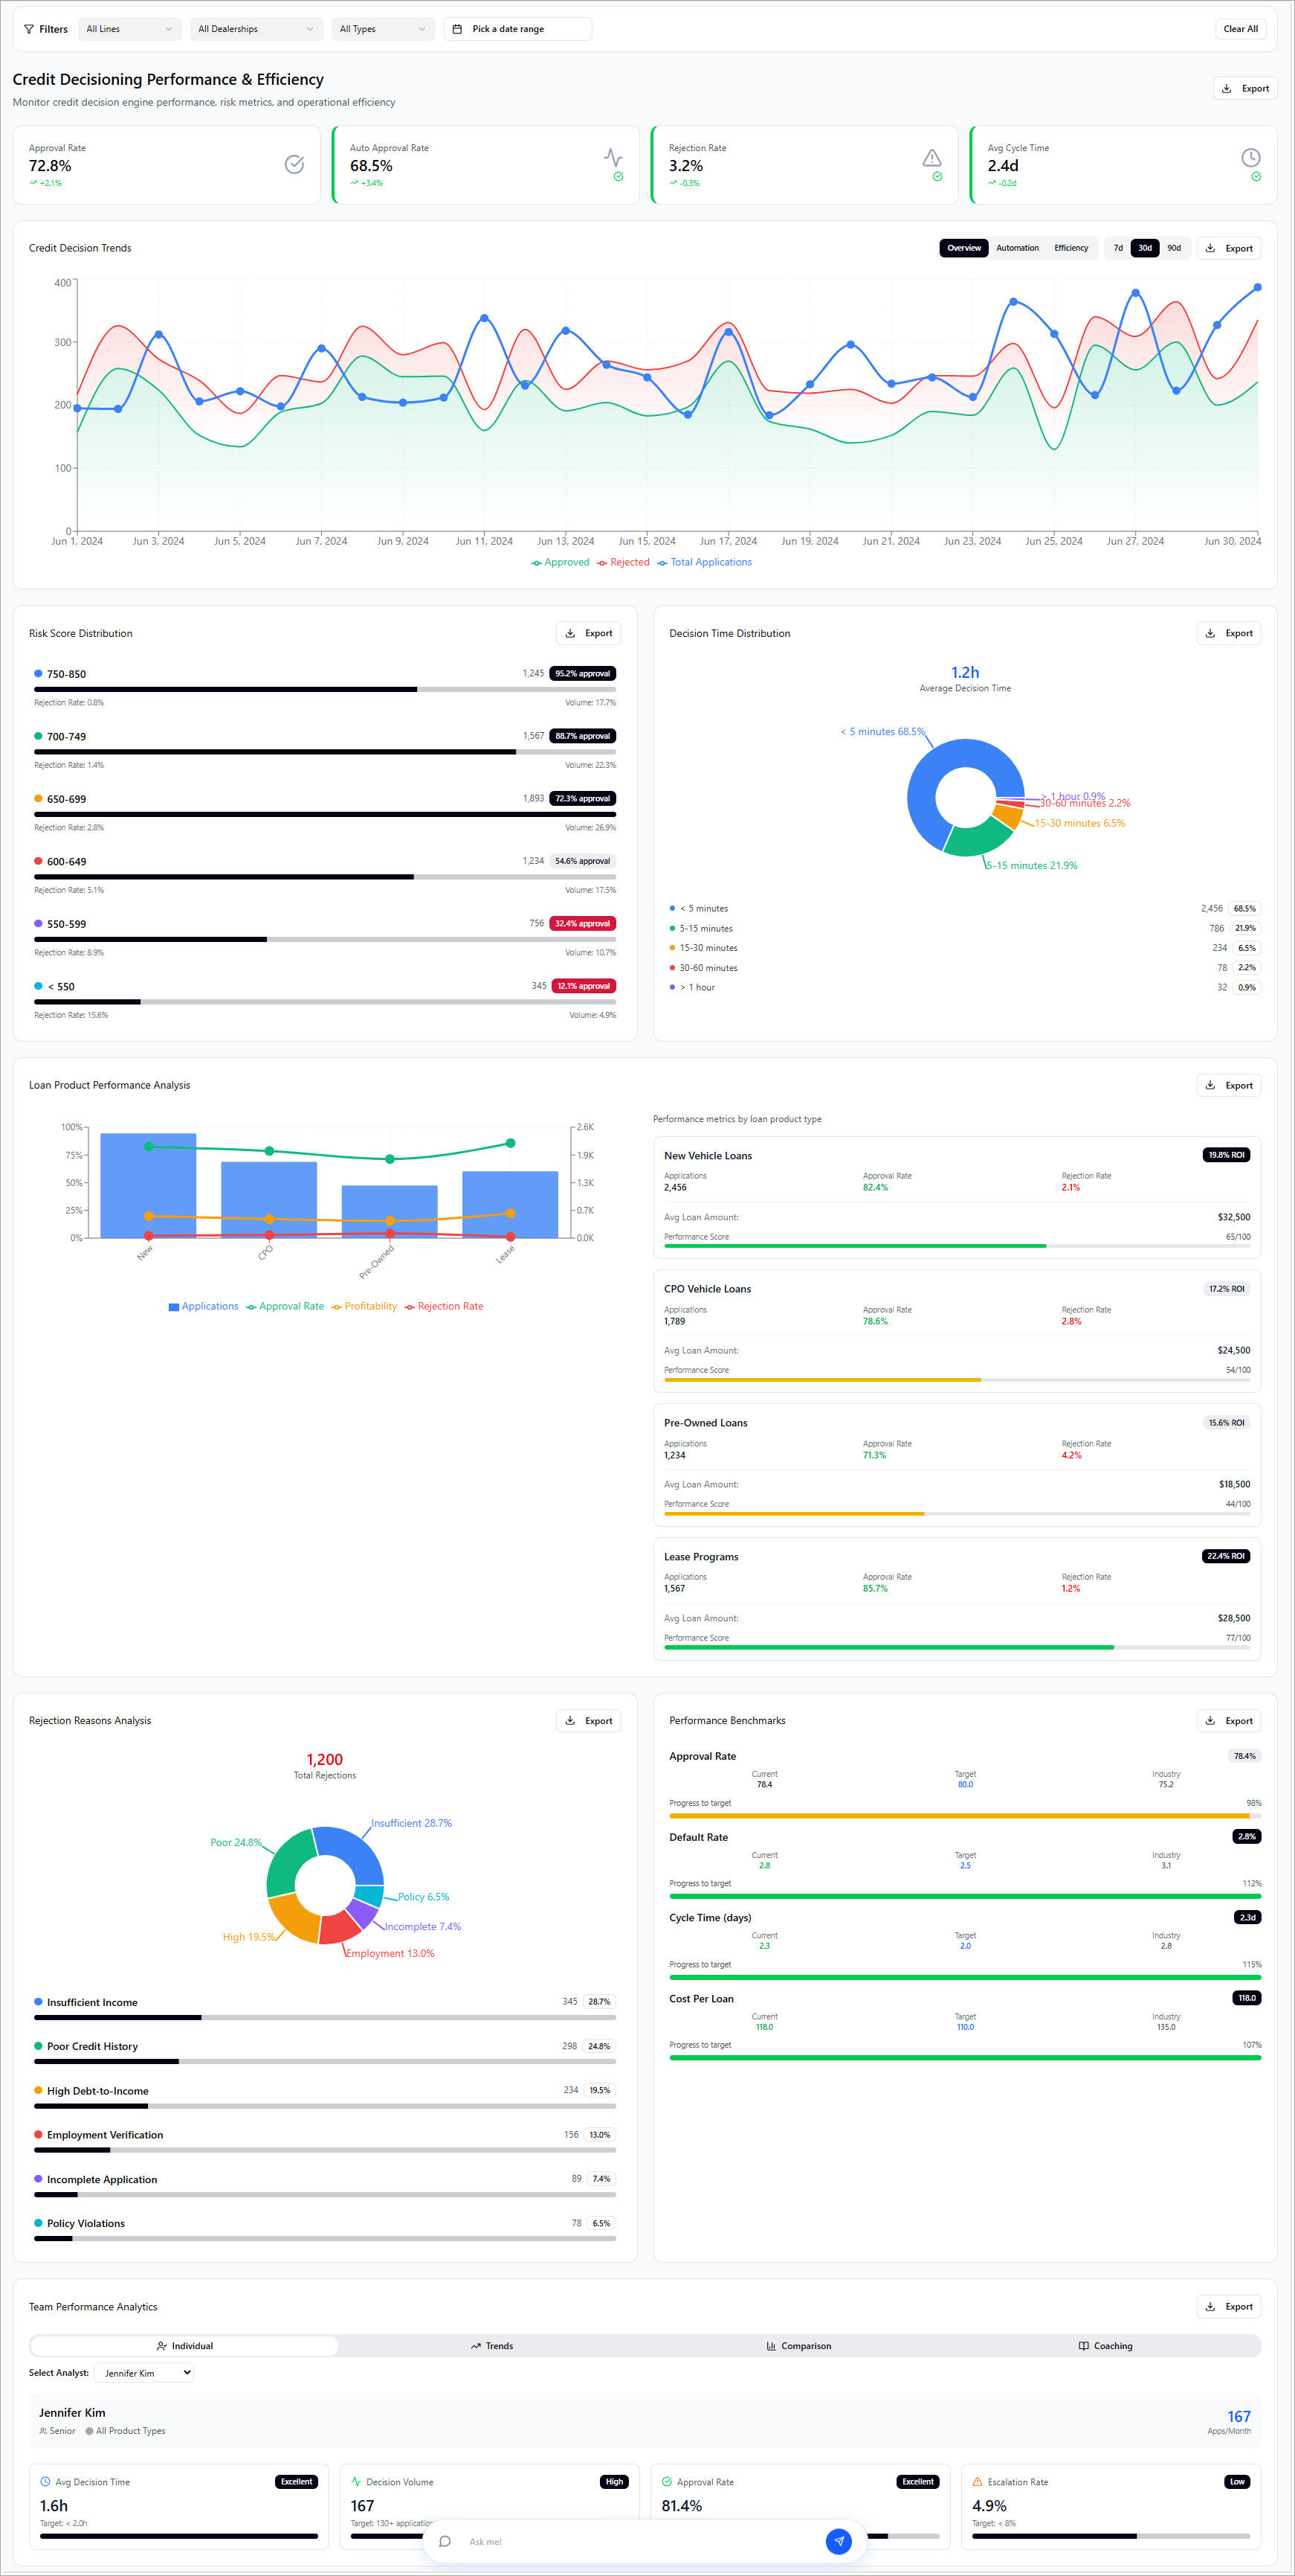Viewport: 1295px width, 2576px height.
Task: Switch trend range to 90d
Action: tap(1173, 248)
